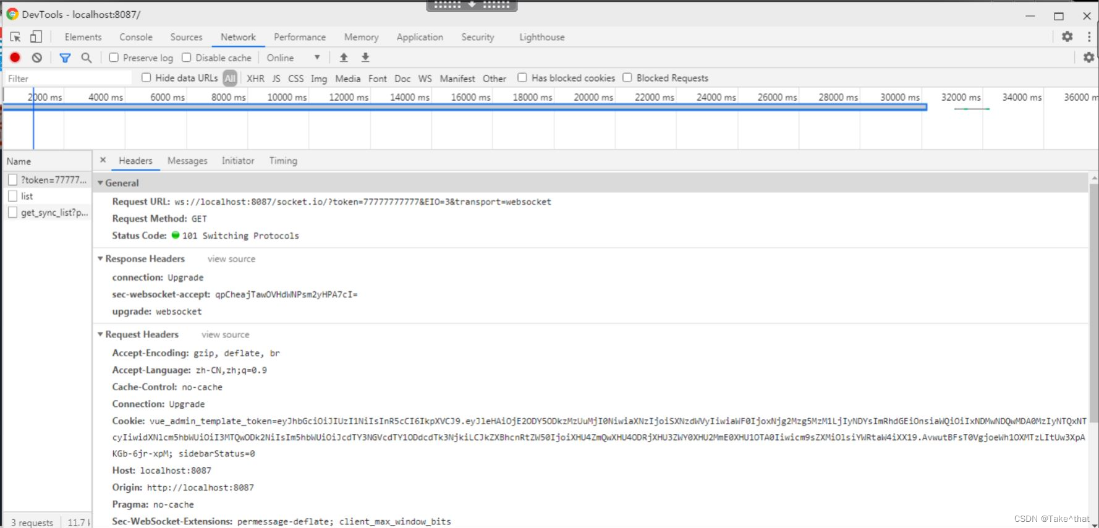Viewport: 1099px width, 528px height.
Task: Switch to the Initiator detail tab
Action: [x=238, y=161]
